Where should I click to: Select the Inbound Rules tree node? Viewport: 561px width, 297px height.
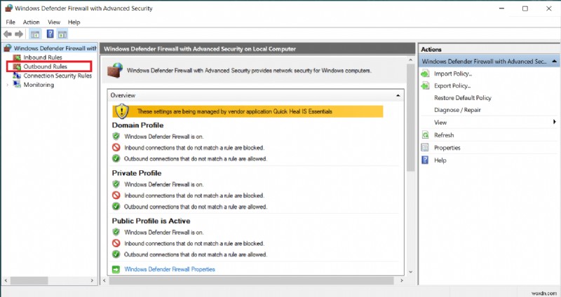click(43, 57)
